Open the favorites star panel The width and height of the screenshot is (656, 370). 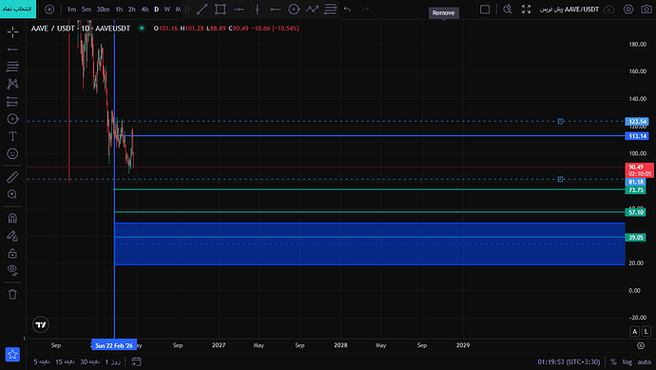(x=12, y=354)
